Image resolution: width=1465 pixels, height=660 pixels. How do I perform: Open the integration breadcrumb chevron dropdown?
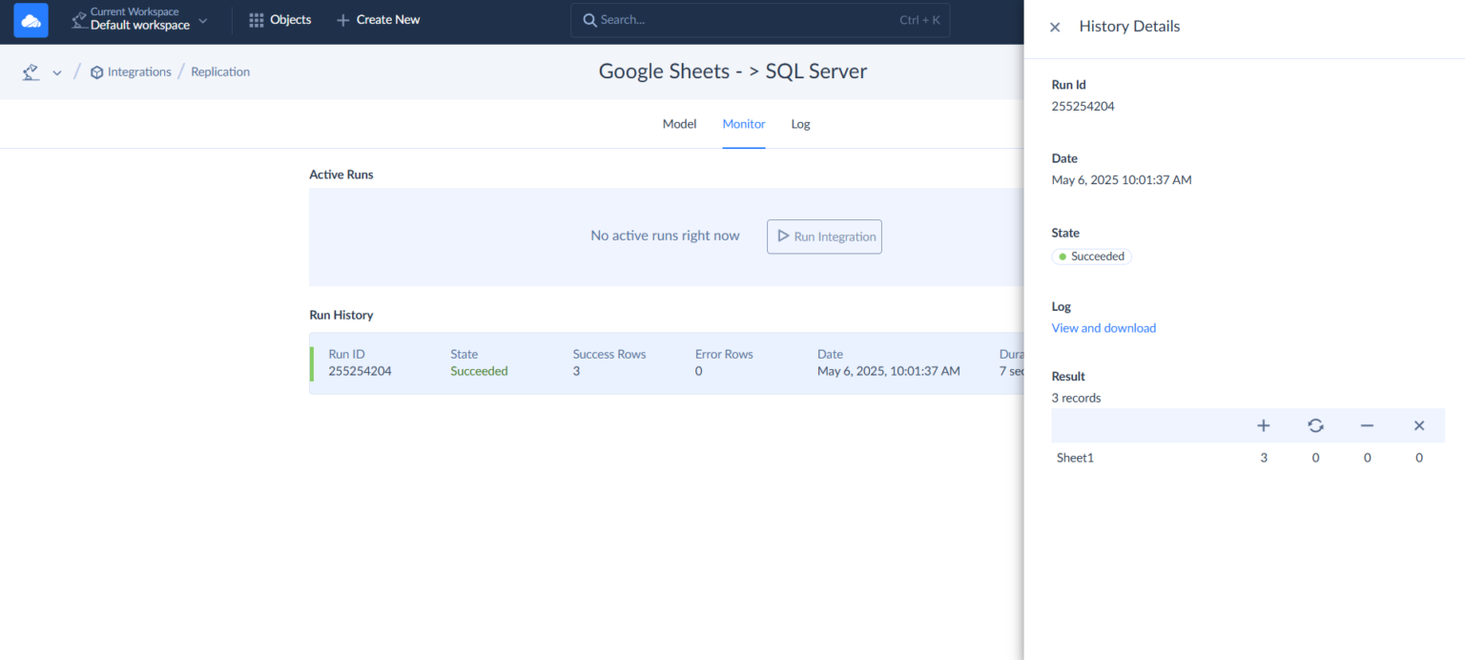tap(56, 71)
